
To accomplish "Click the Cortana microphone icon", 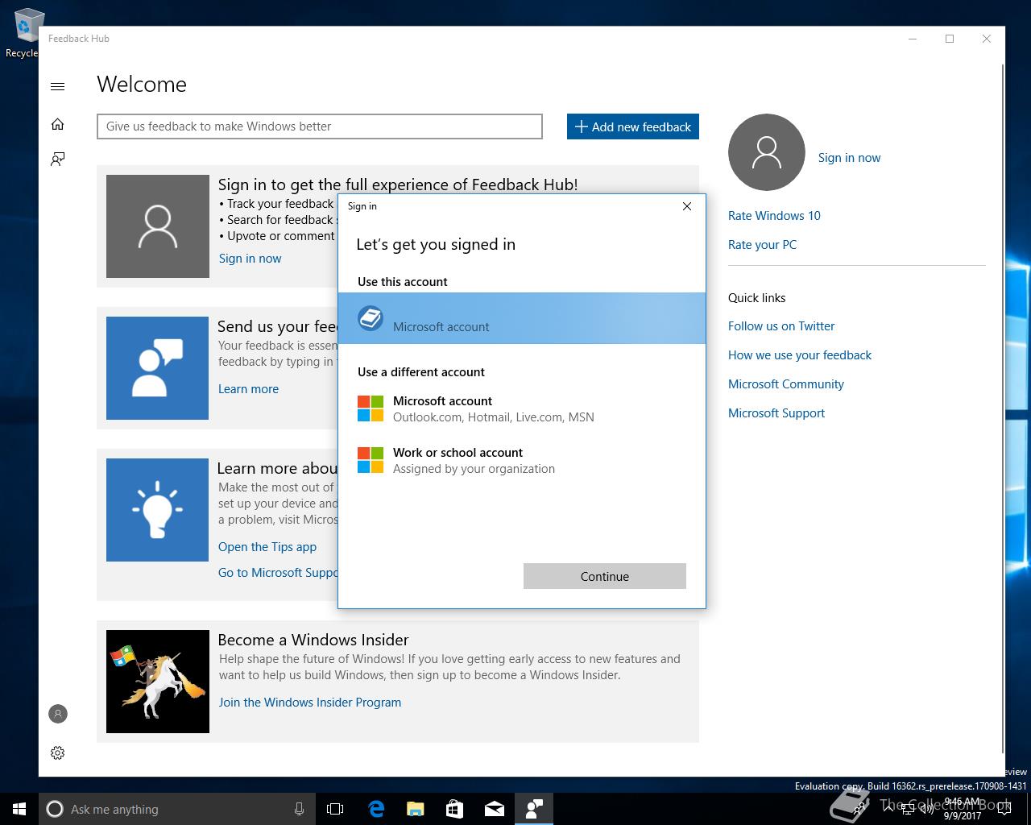I will 299,809.
